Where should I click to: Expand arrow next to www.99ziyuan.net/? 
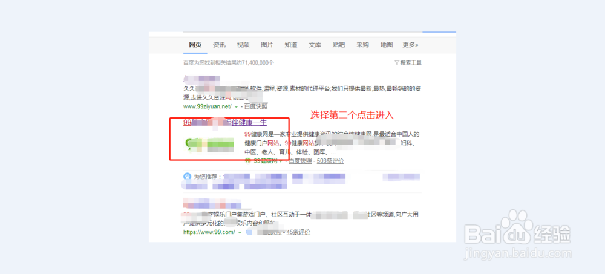(236, 106)
